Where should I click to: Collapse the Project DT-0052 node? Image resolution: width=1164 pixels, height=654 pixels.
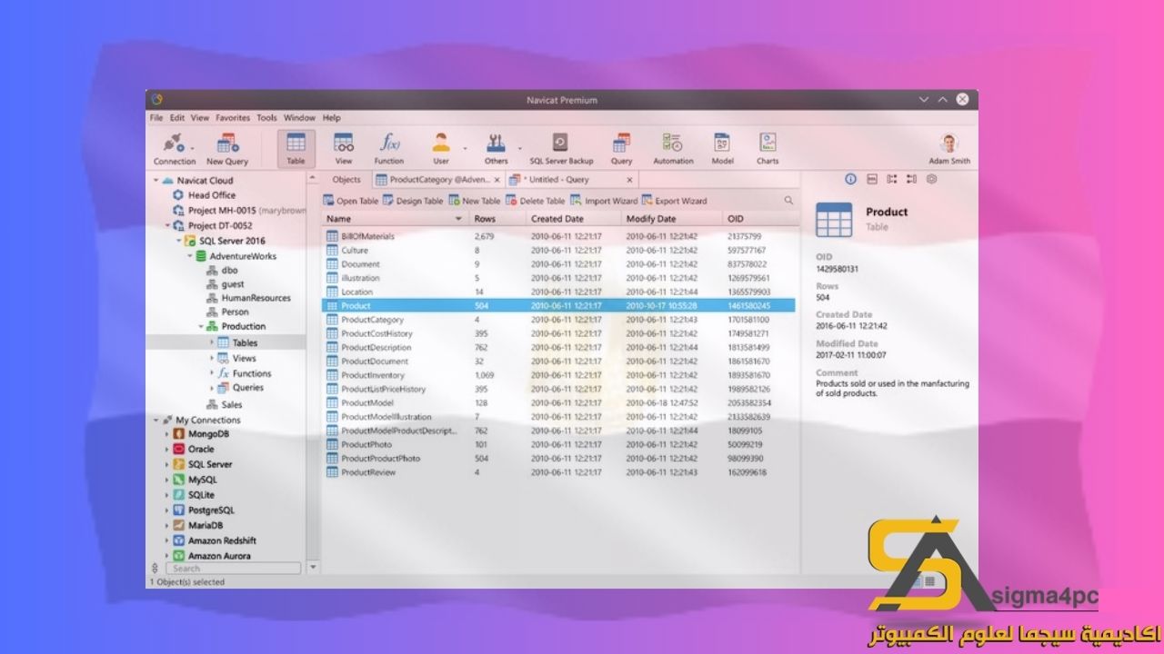(168, 226)
